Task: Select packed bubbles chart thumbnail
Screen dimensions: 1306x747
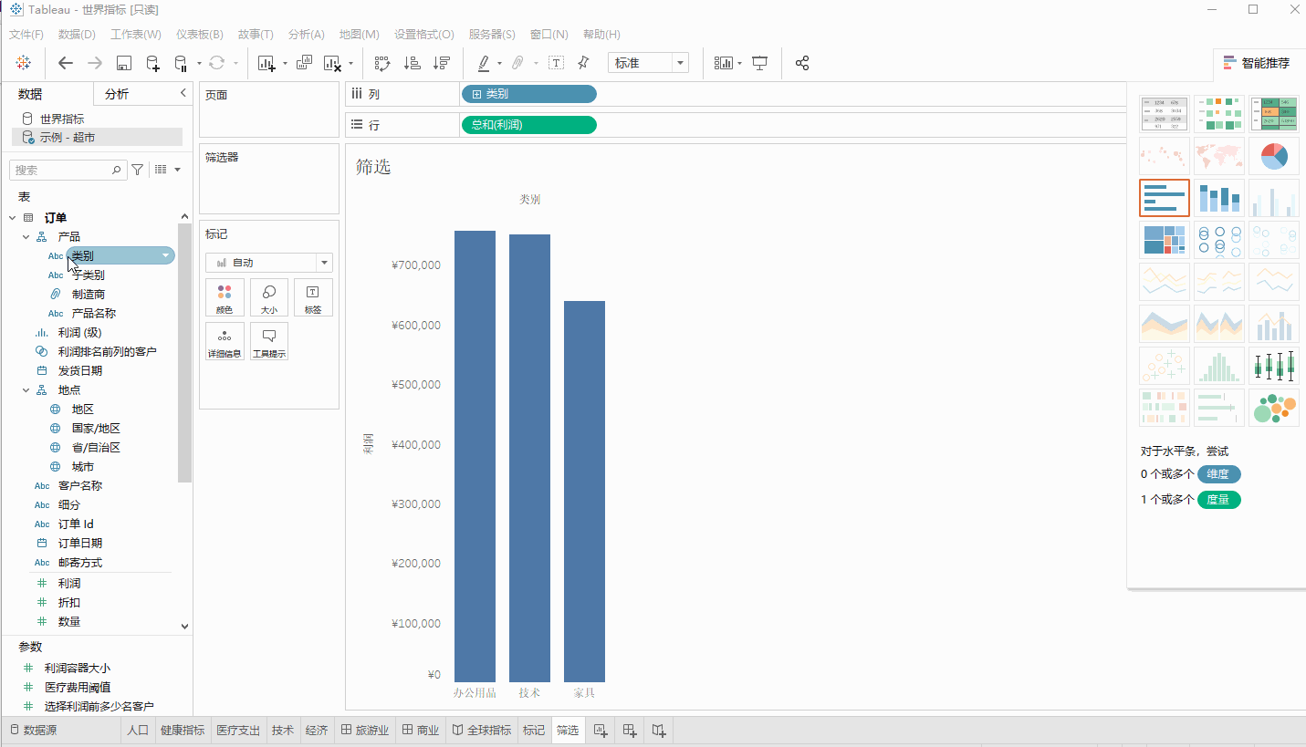Action: [x=1274, y=408]
